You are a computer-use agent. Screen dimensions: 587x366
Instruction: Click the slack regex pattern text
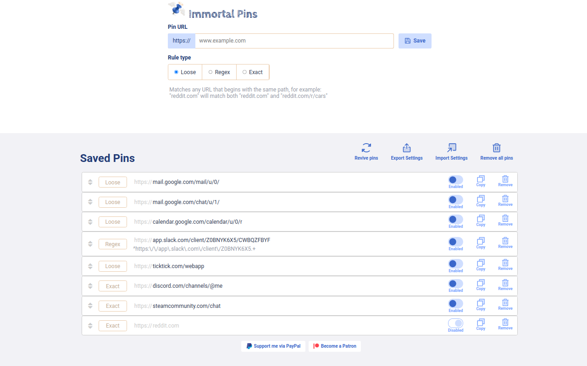194,249
